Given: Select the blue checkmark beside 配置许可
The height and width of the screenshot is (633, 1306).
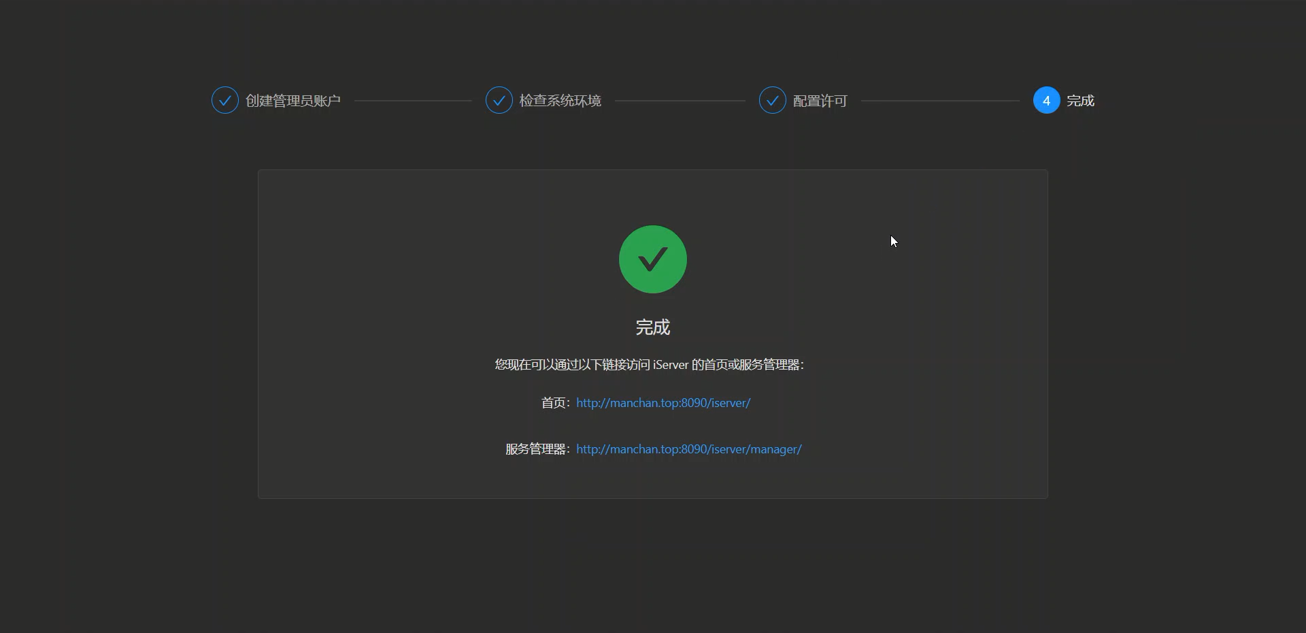Looking at the screenshot, I should click(x=773, y=100).
